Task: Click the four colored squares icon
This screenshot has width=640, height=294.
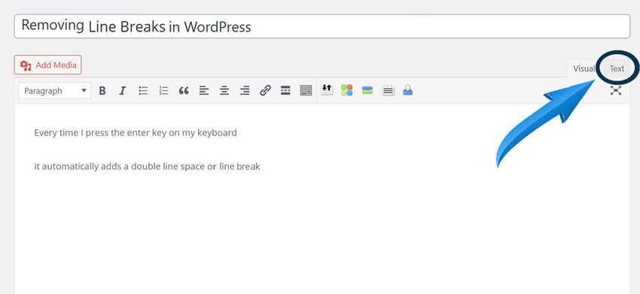Action: tap(347, 90)
